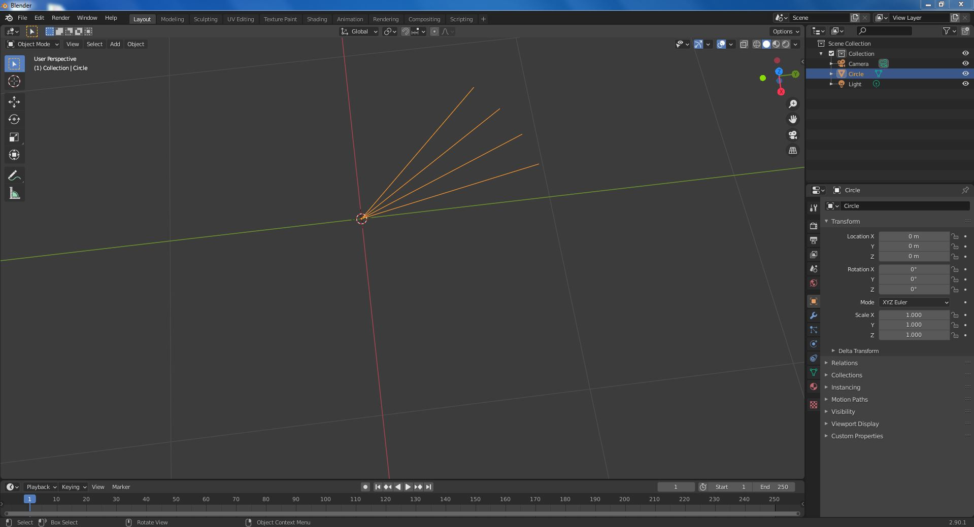974x527 pixels.
Task: Click the pan view hand icon
Action: [x=792, y=119]
